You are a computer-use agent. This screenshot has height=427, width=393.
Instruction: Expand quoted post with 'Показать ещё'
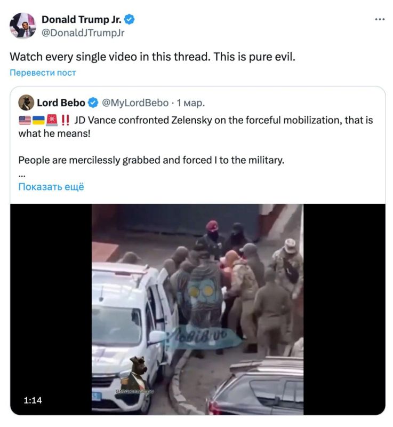pos(51,187)
